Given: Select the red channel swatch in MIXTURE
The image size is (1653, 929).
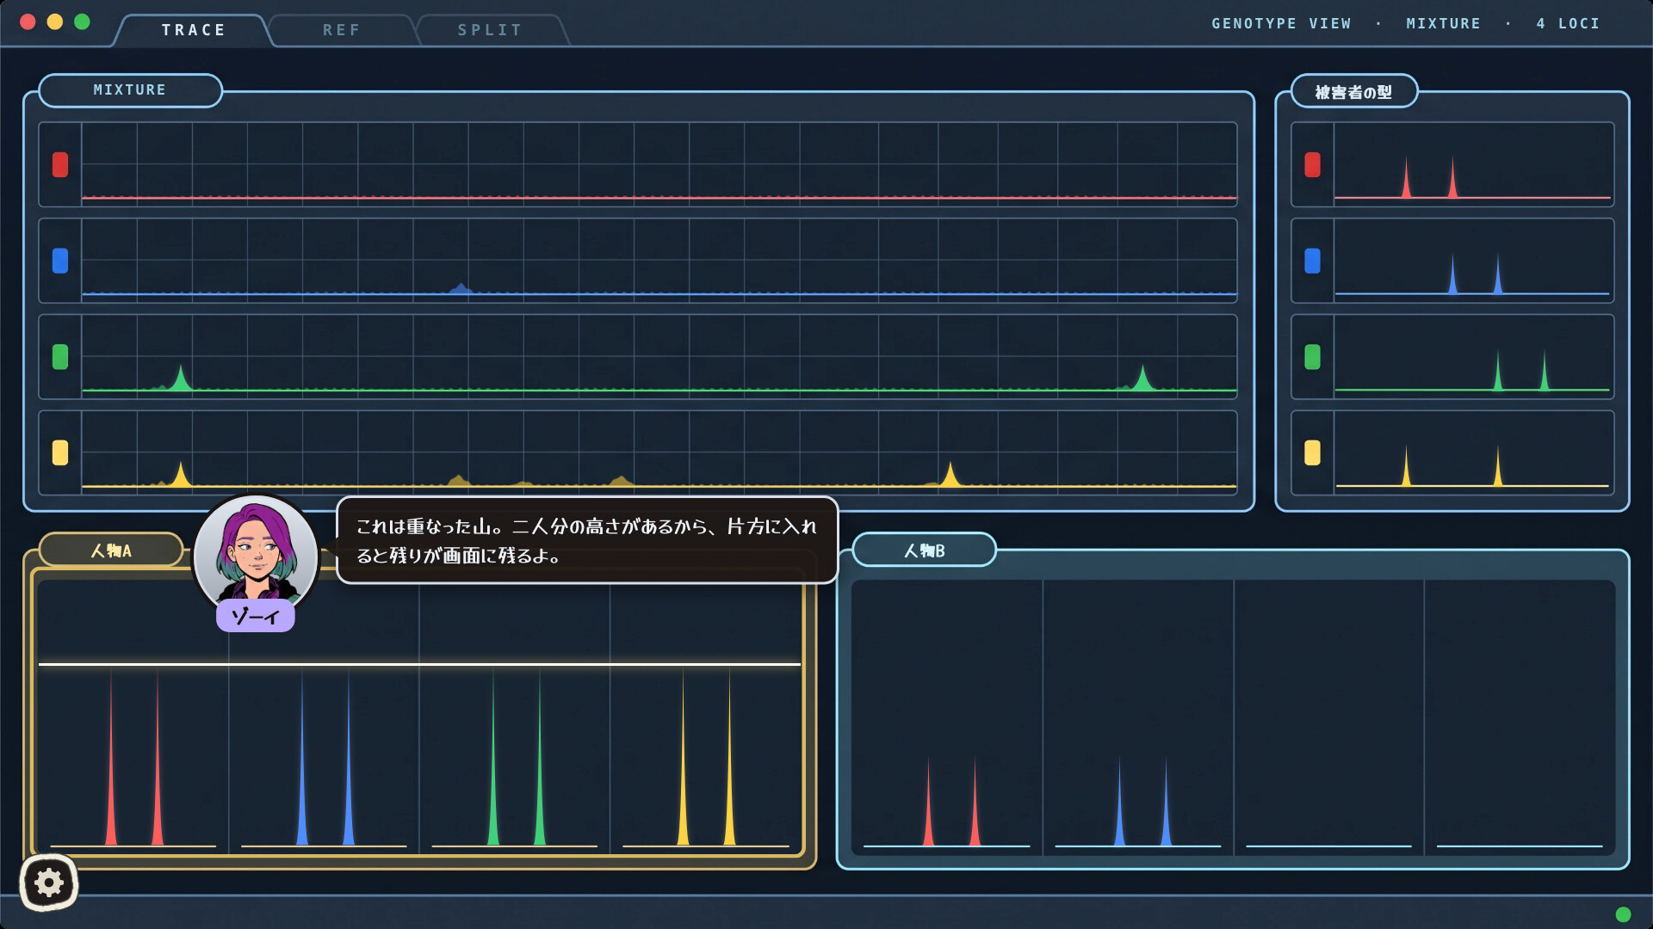Looking at the screenshot, I should 60,164.
